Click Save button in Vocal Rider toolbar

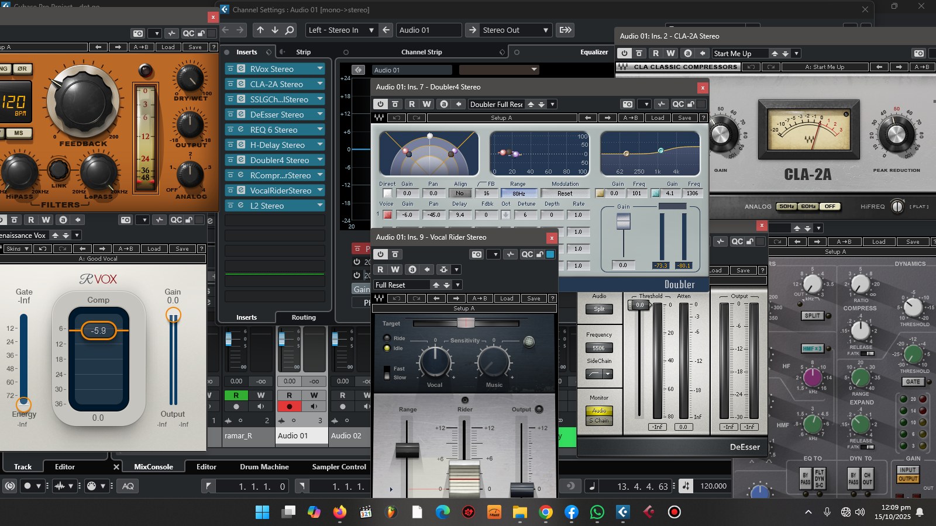coord(534,299)
